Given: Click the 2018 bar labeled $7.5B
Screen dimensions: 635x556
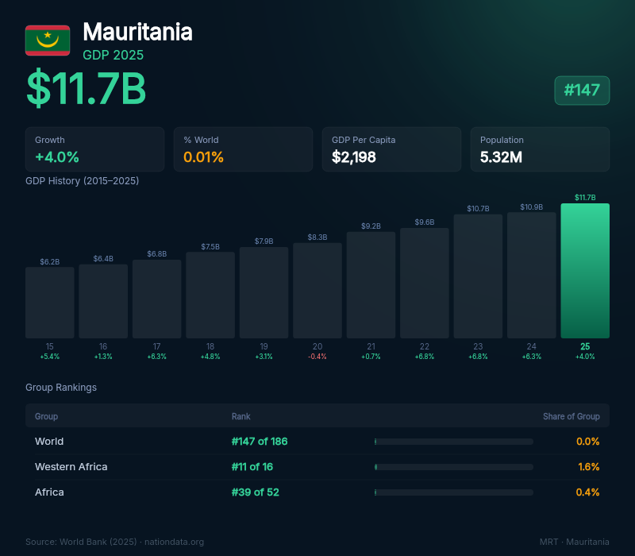Looking at the screenshot, I should [x=210, y=295].
